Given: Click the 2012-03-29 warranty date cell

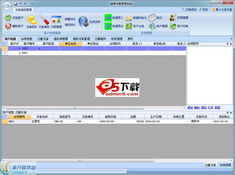Looking at the screenshot, I should click(223, 121).
